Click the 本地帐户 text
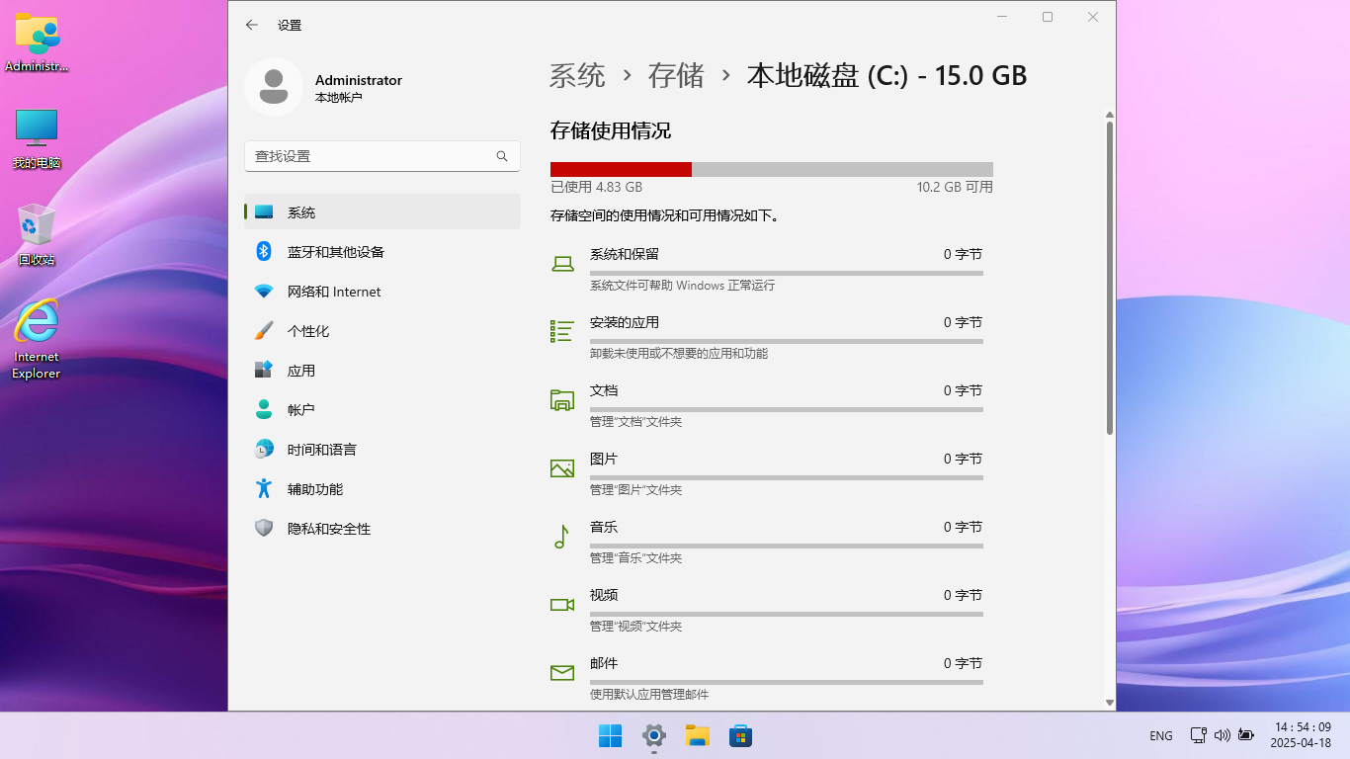The image size is (1350, 759). coord(339,98)
